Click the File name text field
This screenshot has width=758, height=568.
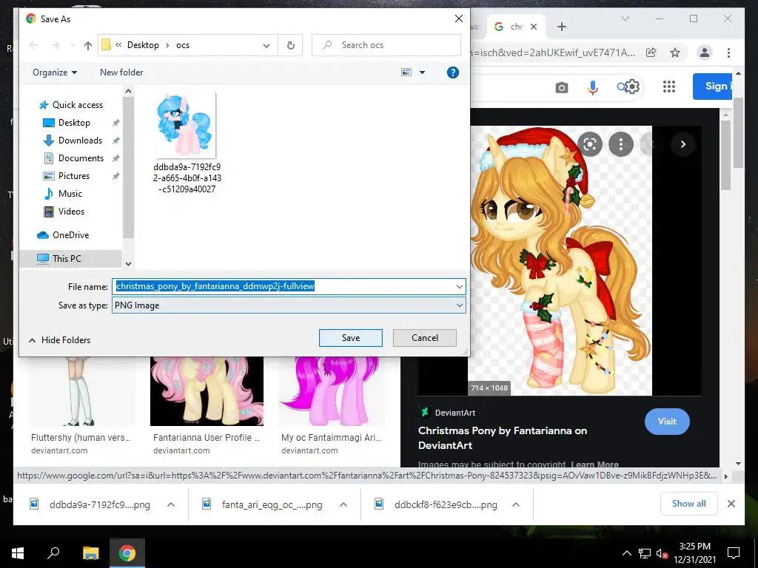284,286
